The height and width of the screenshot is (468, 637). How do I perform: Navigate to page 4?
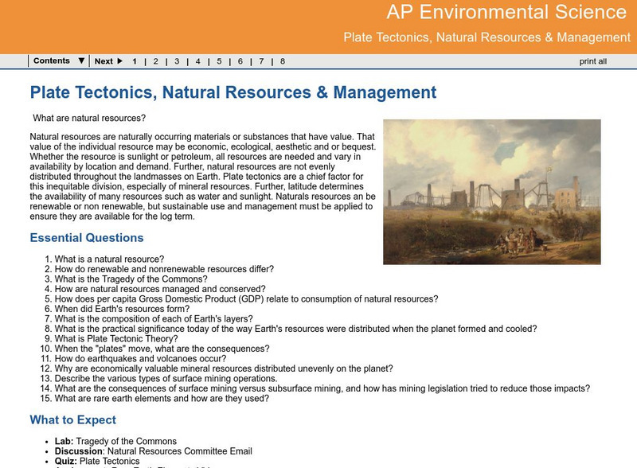[198, 61]
